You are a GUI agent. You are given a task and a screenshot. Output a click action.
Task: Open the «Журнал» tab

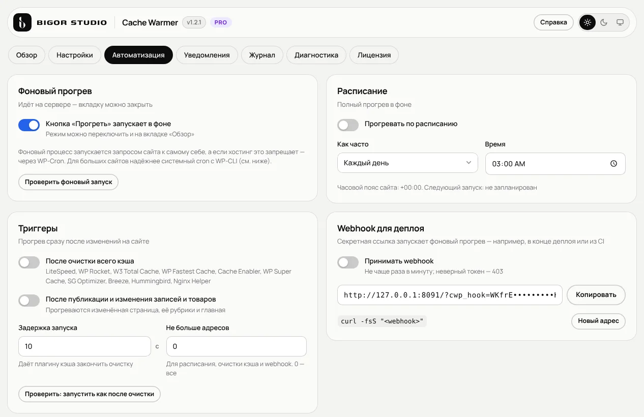click(262, 55)
